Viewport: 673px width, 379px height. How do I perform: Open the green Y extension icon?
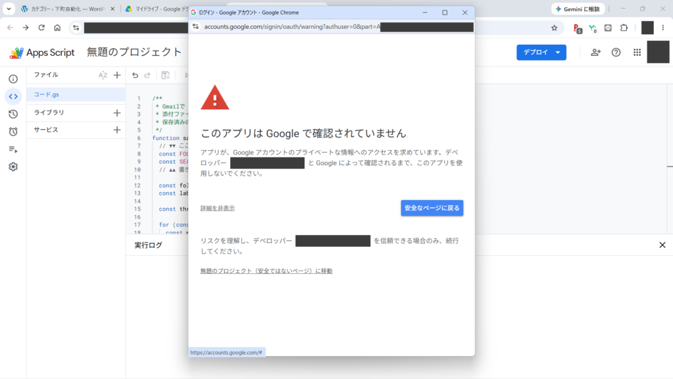pos(593,28)
